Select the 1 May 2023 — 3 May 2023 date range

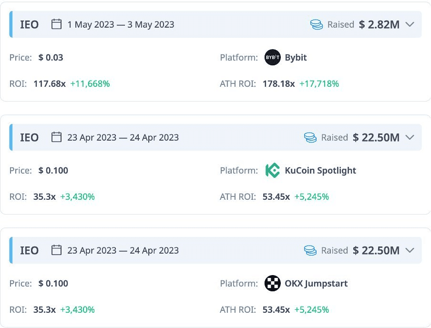(121, 24)
